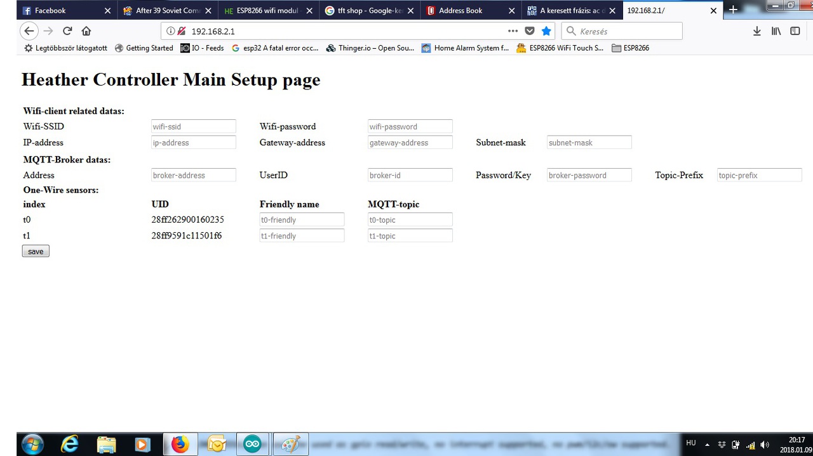
Task: Show site information for 192.168.2.1
Action: click(x=171, y=31)
